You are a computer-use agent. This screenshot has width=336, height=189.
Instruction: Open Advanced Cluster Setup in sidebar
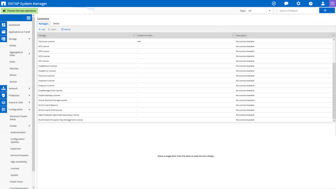point(18,118)
